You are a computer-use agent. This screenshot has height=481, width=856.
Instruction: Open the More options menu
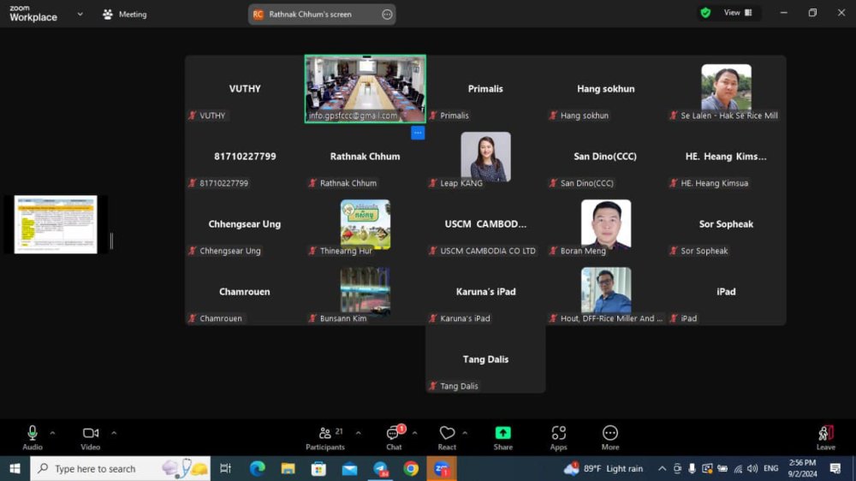[x=610, y=437]
